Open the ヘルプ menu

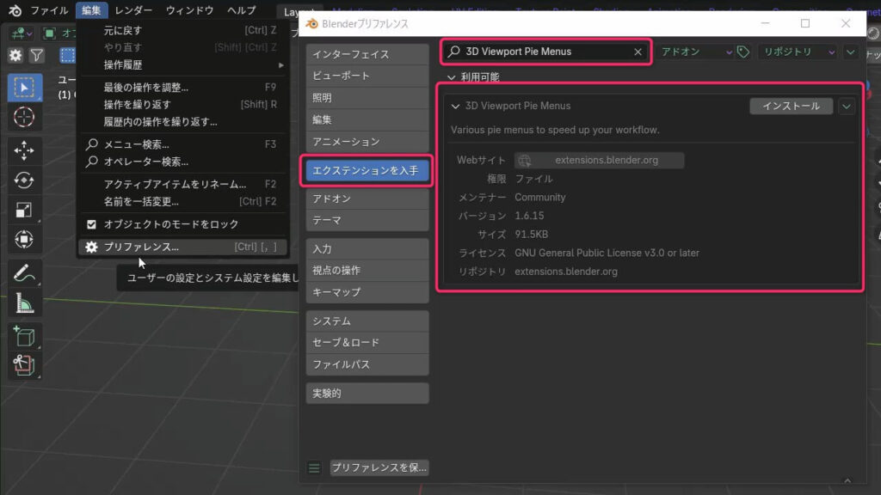(241, 10)
